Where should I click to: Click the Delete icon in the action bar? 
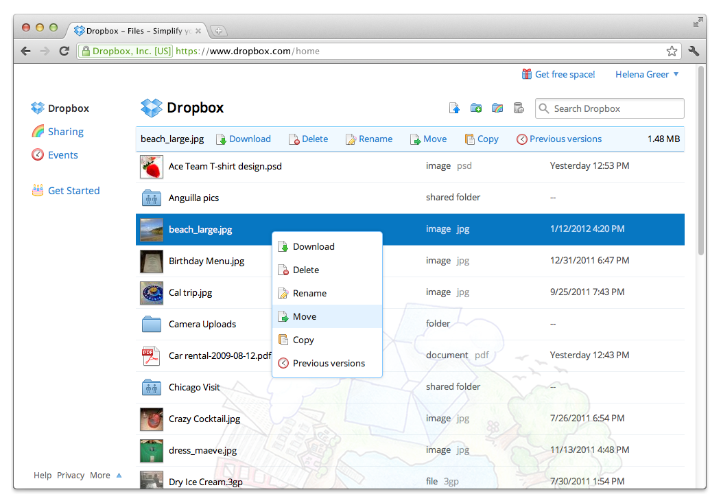[292, 139]
